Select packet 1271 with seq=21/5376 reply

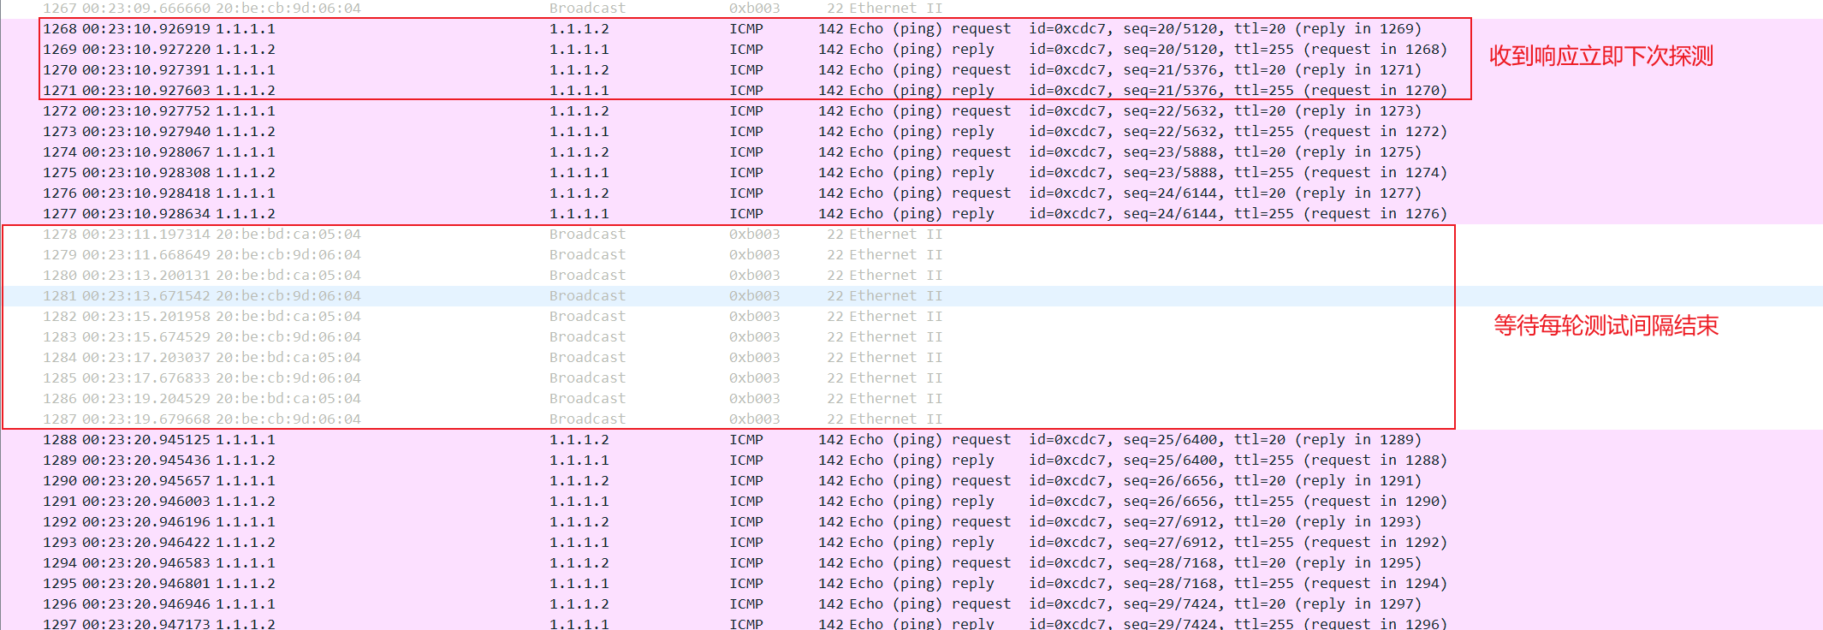click(745, 91)
